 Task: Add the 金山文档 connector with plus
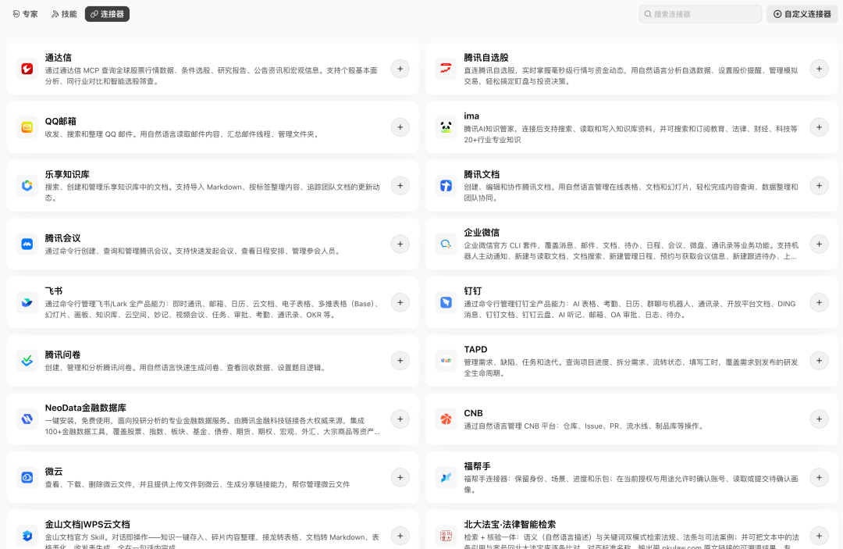point(400,536)
